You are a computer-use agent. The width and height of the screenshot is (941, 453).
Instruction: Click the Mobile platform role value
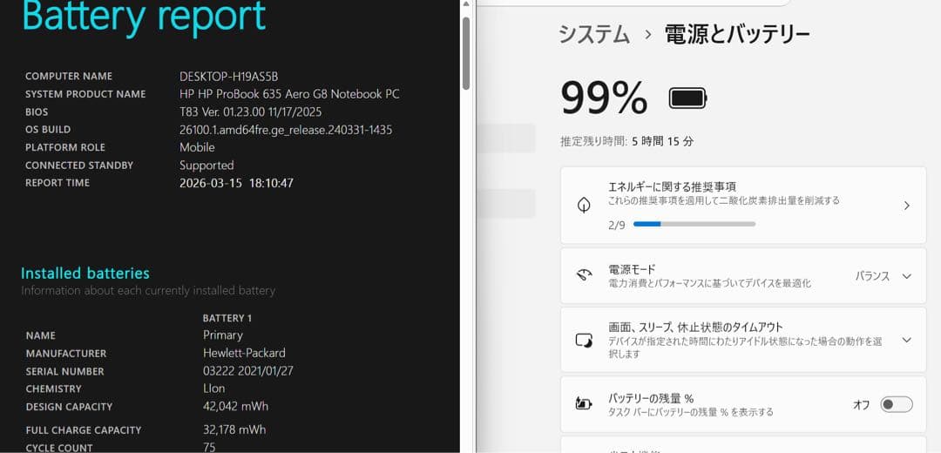[197, 147]
